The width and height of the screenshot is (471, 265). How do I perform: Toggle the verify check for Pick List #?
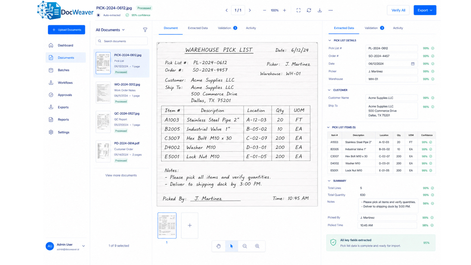433,48
